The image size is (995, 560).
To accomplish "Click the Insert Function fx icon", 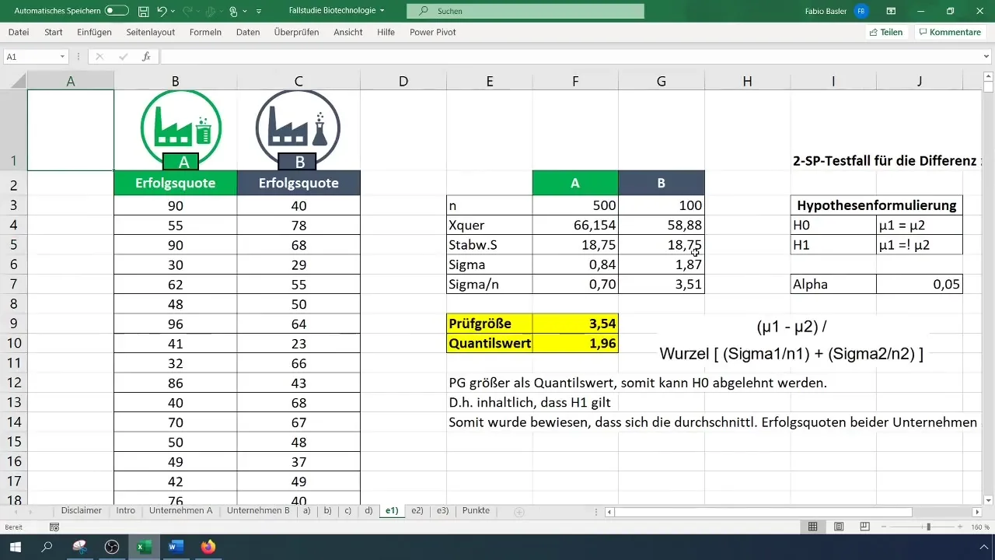I will 146,57.
